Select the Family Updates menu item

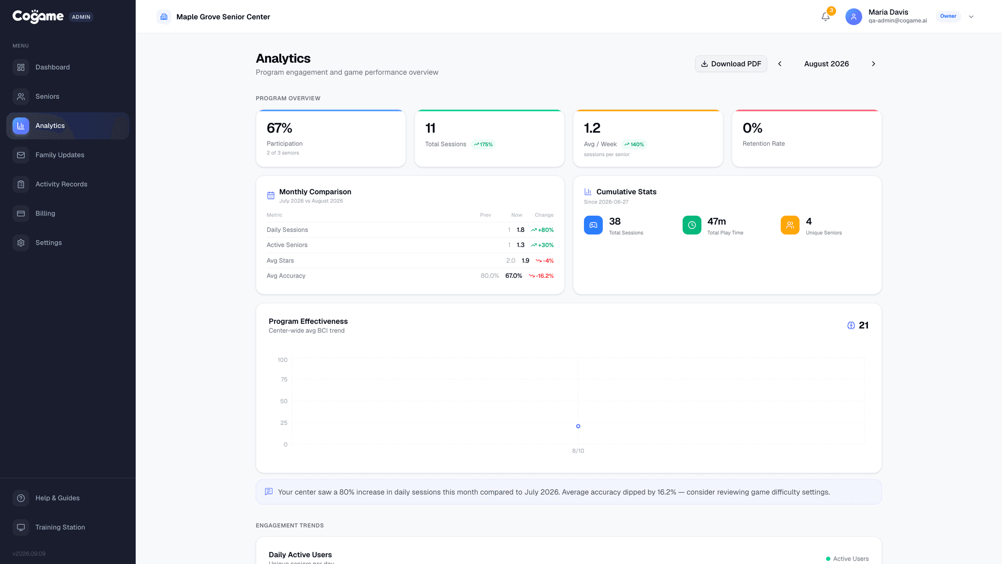click(x=68, y=155)
